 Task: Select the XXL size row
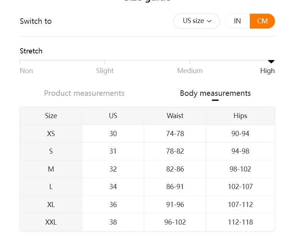coord(51,222)
